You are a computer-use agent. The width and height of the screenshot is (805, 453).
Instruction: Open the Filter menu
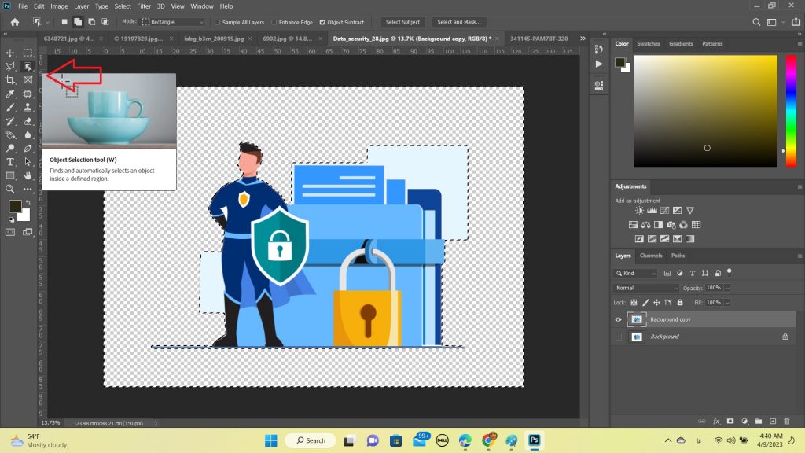click(x=143, y=6)
